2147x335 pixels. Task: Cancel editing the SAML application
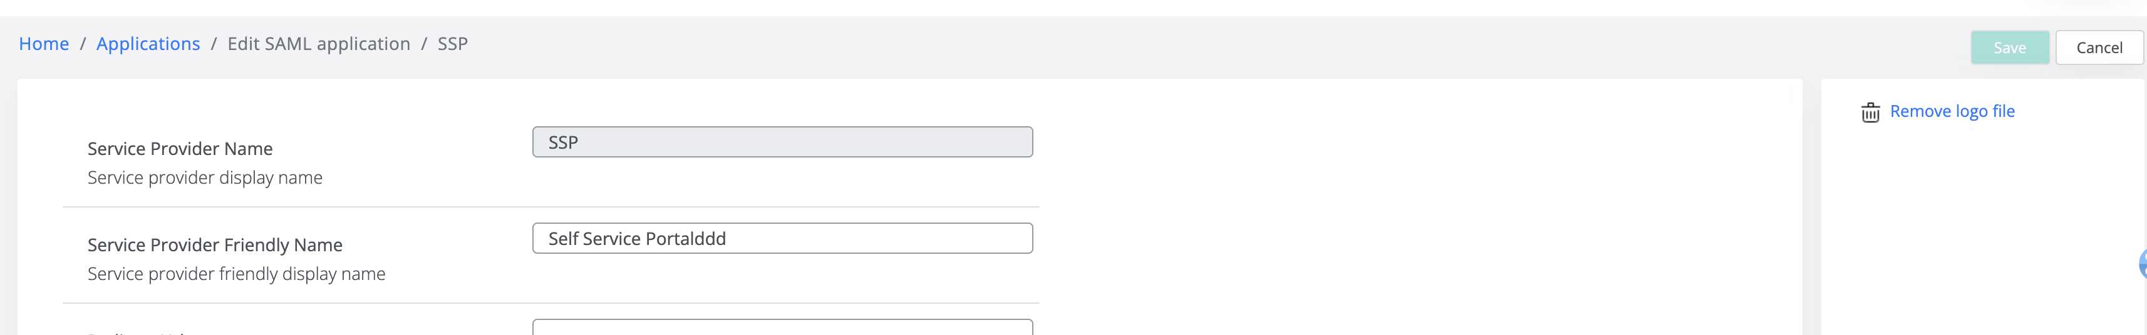pyautogui.click(x=2098, y=47)
